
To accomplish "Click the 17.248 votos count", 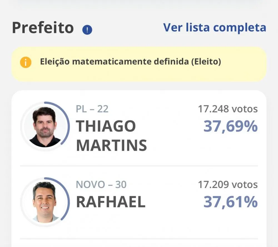I will (x=228, y=109).
